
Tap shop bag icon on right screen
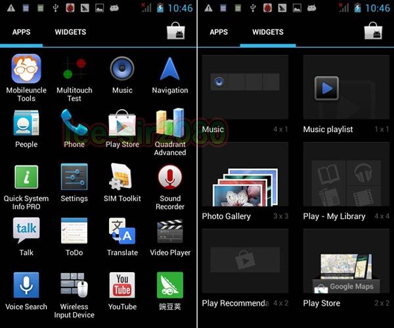373,31
